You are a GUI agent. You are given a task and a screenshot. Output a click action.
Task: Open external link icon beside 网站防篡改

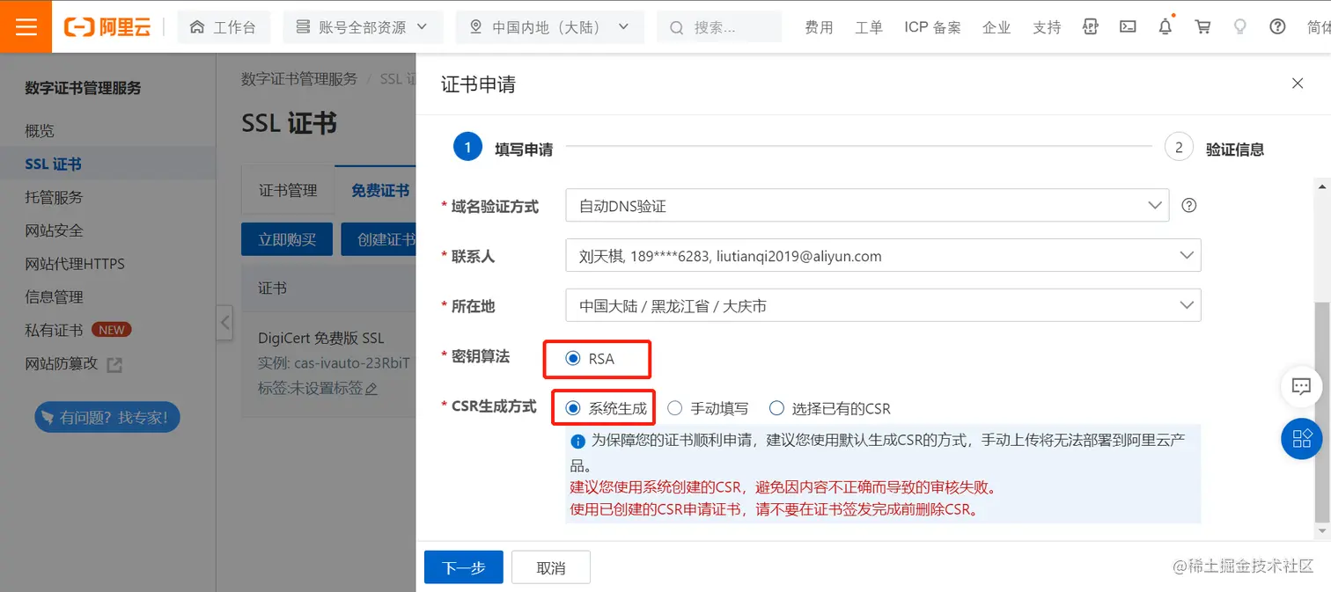(114, 364)
